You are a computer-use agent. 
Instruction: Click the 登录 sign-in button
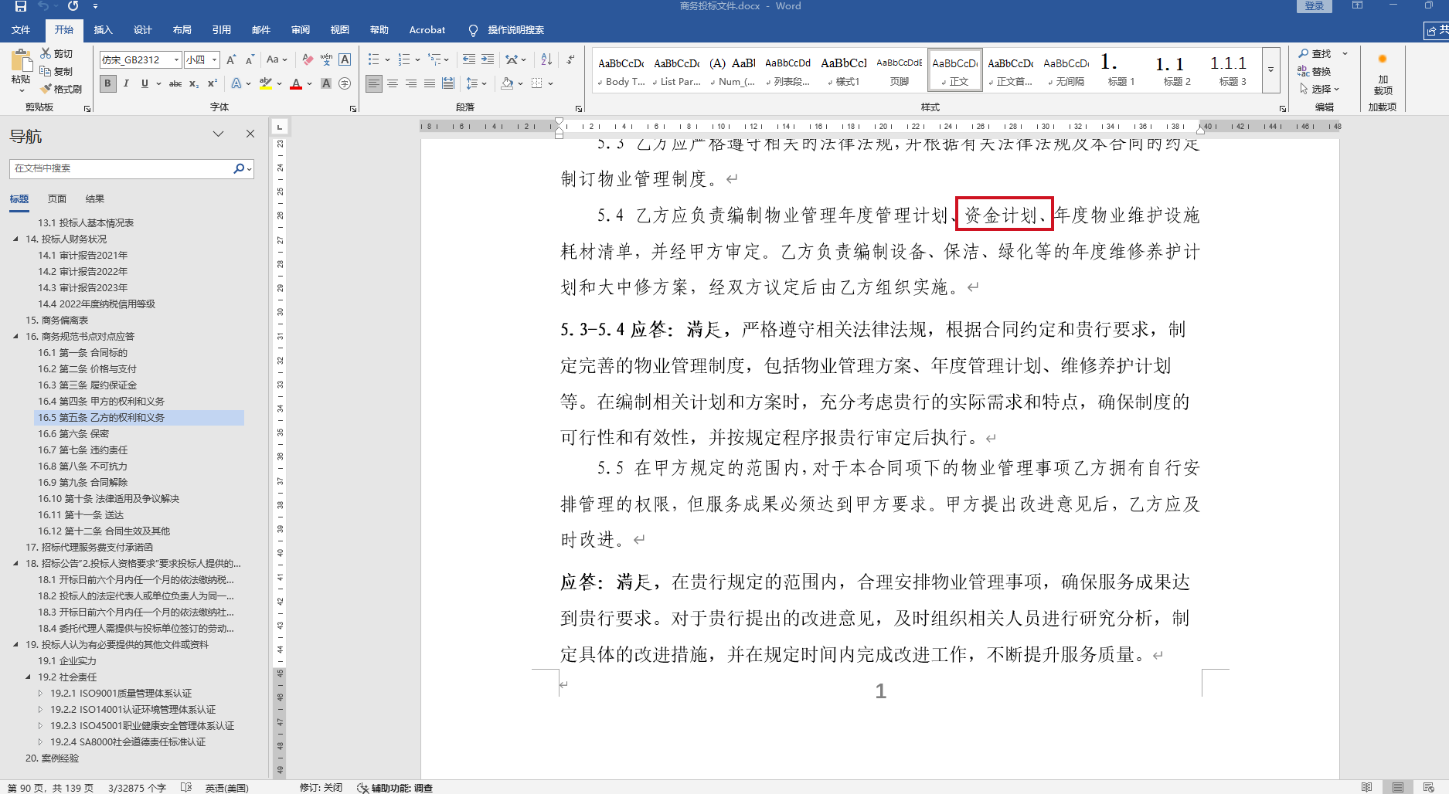pyautogui.click(x=1315, y=6)
